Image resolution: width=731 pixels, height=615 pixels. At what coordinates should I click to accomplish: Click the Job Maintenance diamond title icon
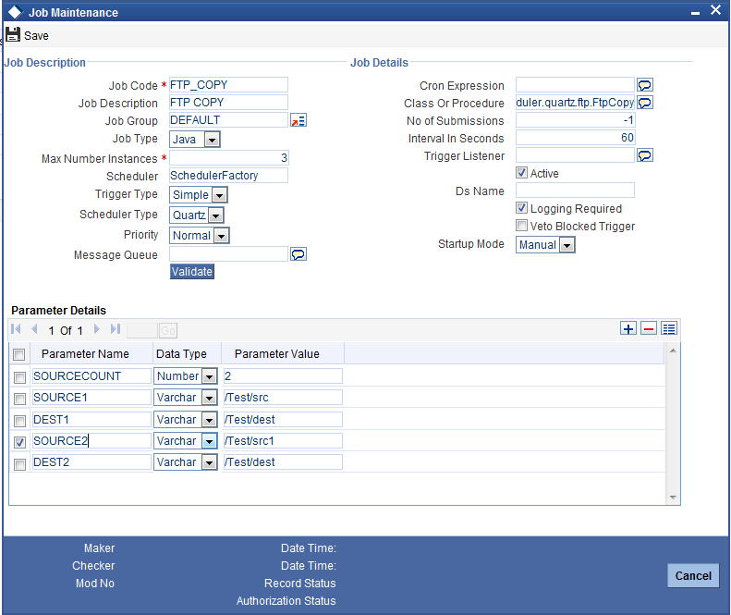(16, 12)
